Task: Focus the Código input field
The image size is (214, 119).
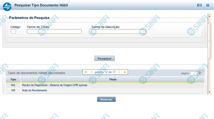Action: tap(13, 32)
